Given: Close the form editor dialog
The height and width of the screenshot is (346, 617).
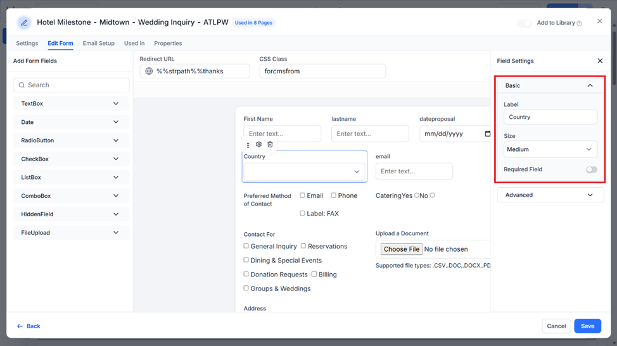Looking at the screenshot, I should point(599,22).
